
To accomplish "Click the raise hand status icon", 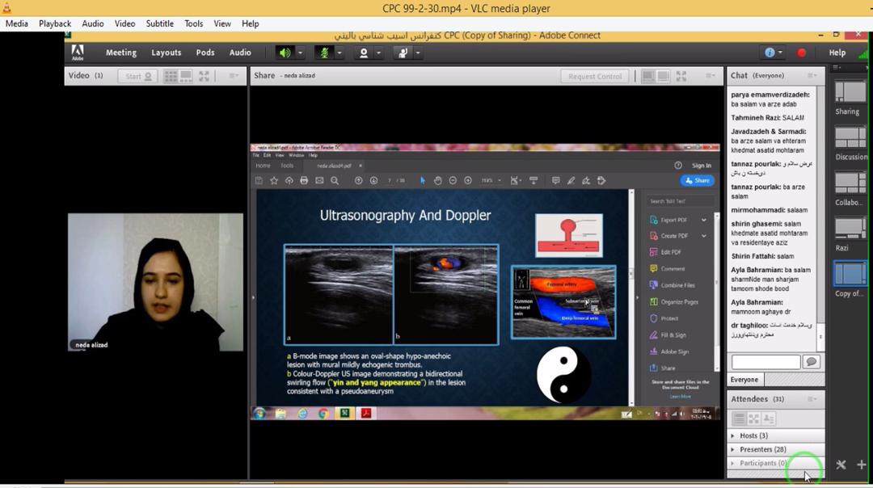I will pos(402,53).
